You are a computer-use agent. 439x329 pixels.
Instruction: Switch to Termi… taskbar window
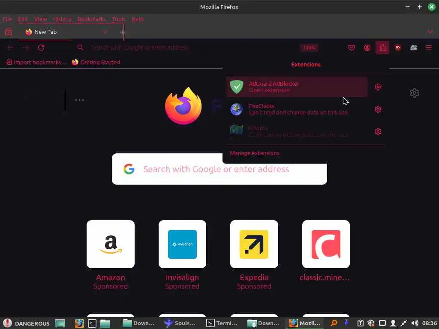click(x=222, y=323)
